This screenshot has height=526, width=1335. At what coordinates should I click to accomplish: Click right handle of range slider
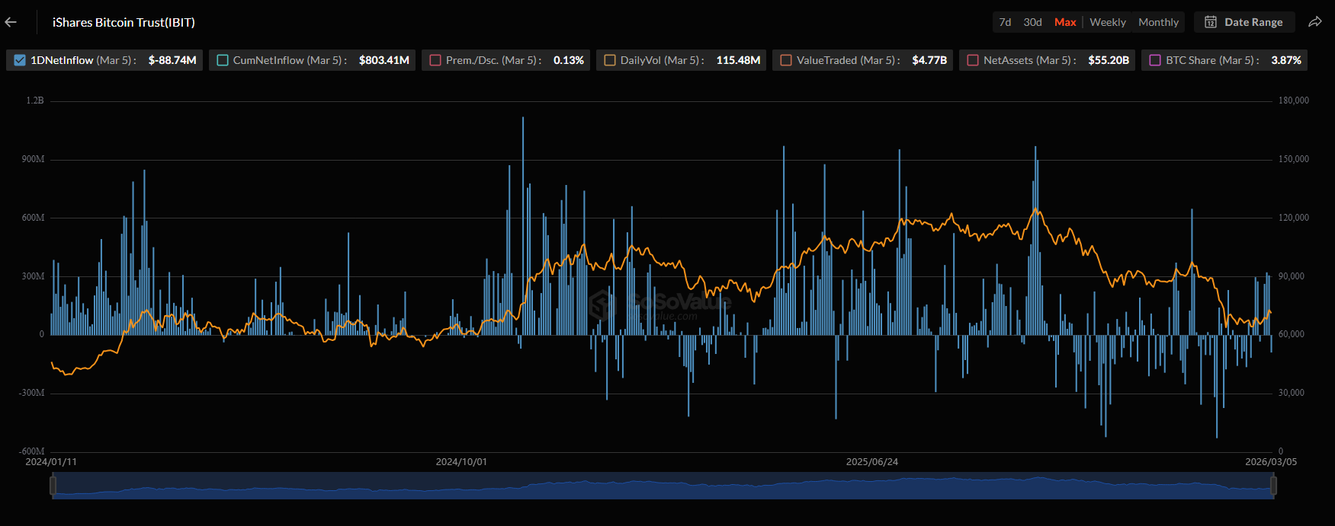[x=1273, y=485]
